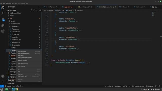The width and height of the screenshot is (162, 91).
Task: Choose Delete in context menu
Action: (29, 81)
